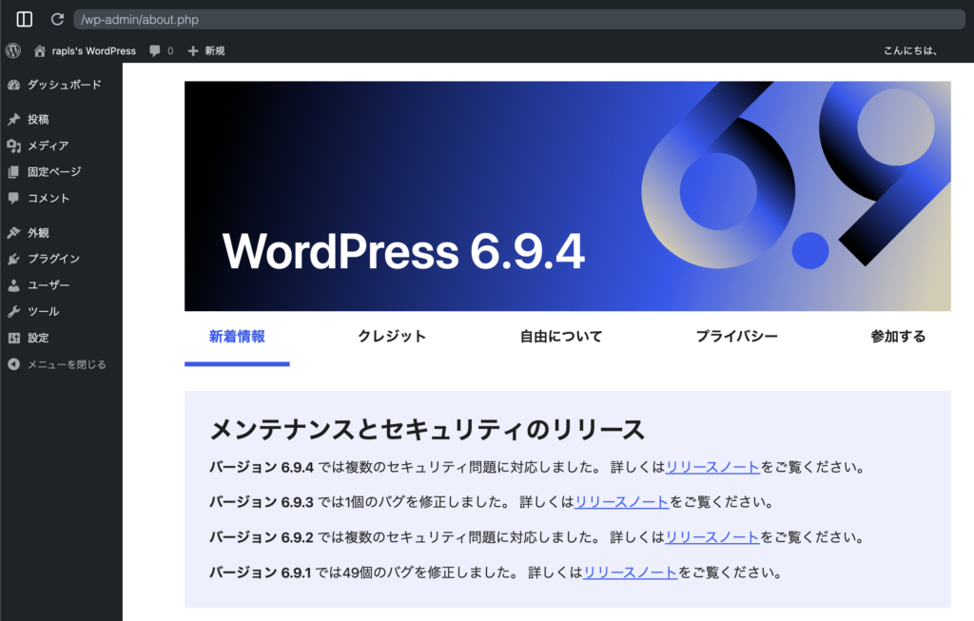Open the プライバシー tab
The width and height of the screenshot is (974, 621).
[x=735, y=336]
